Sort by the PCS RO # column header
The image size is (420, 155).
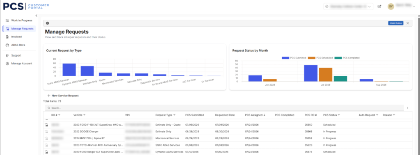coord(311,115)
